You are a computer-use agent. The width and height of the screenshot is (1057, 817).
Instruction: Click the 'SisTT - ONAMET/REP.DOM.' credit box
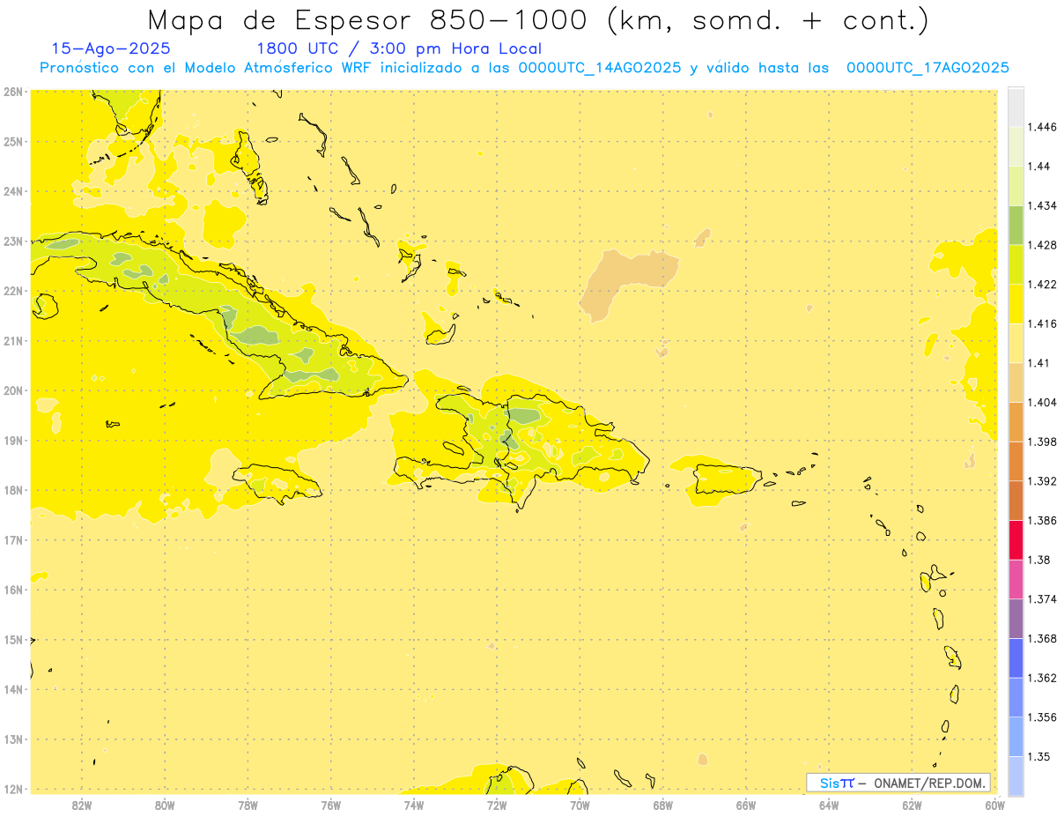click(898, 783)
